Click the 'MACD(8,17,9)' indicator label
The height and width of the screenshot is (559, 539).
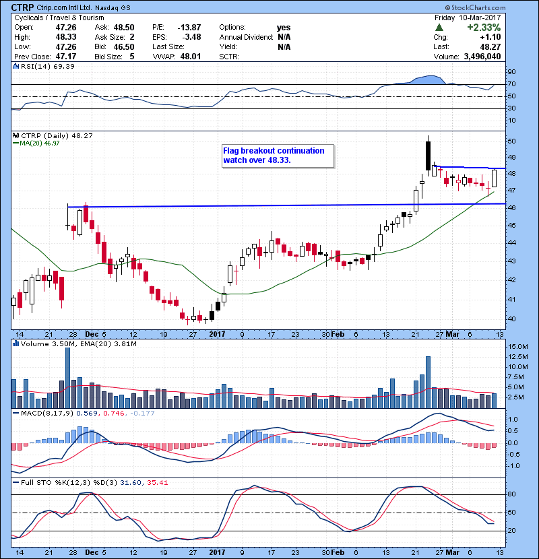(47, 414)
